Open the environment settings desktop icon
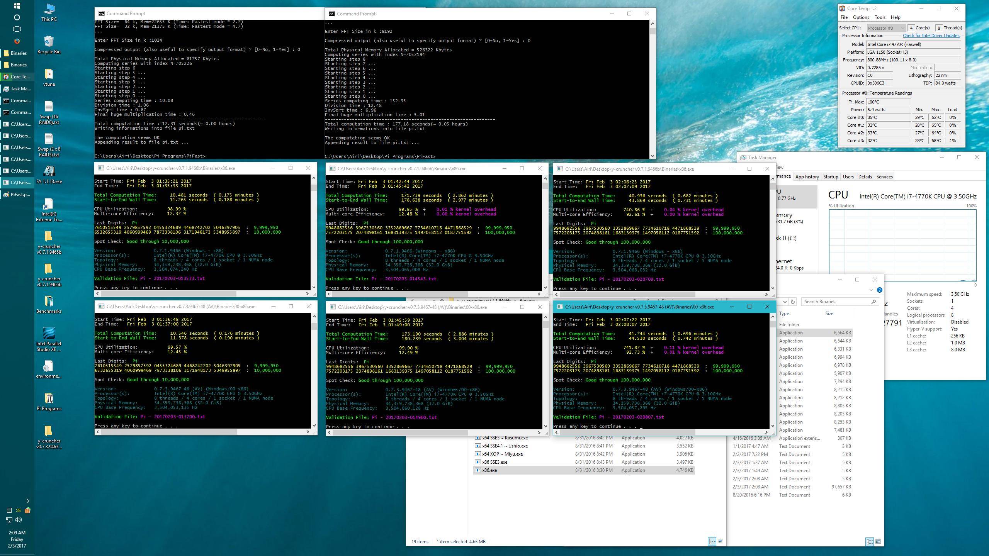Viewport: 989px width, 556px height. 49,369
